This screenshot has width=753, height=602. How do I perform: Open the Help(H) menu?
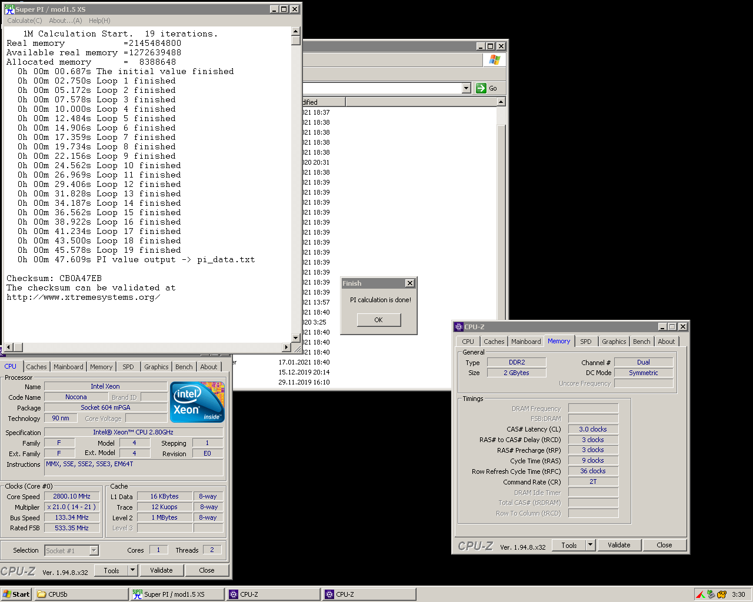click(99, 21)
